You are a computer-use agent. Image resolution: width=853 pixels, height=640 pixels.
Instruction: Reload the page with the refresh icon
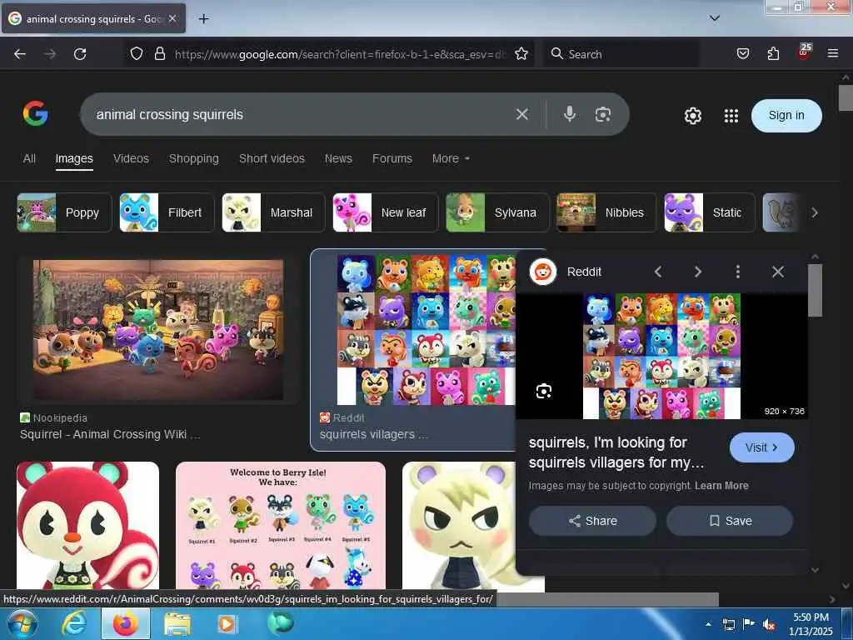(x=80, y=54)
